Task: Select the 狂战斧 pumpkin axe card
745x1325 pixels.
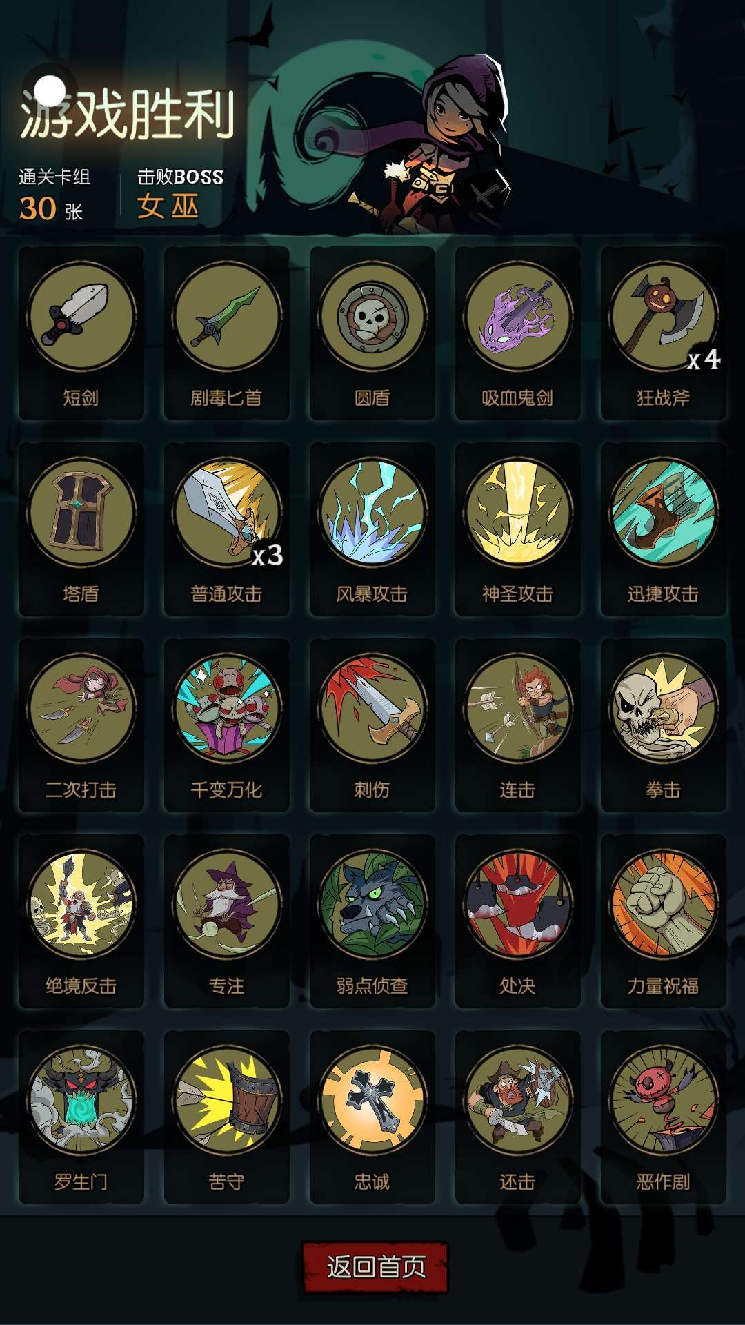Action: [664, 333]
